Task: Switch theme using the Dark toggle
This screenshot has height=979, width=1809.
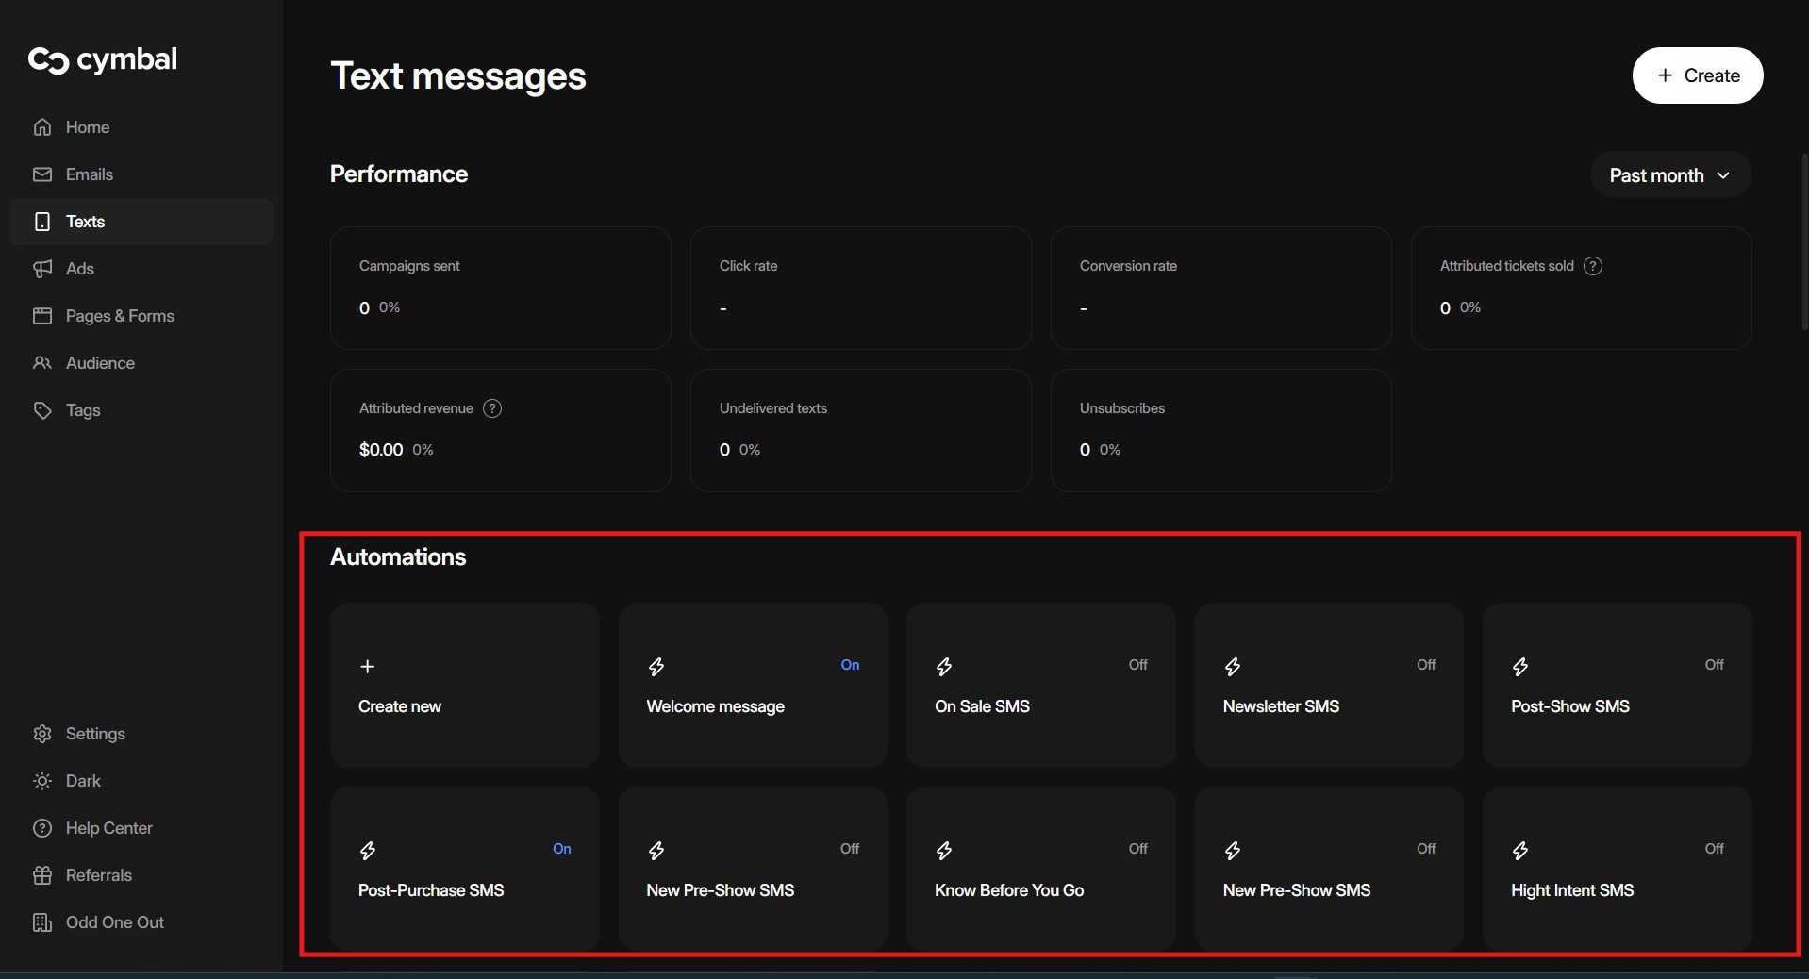Action: (82, 781)
